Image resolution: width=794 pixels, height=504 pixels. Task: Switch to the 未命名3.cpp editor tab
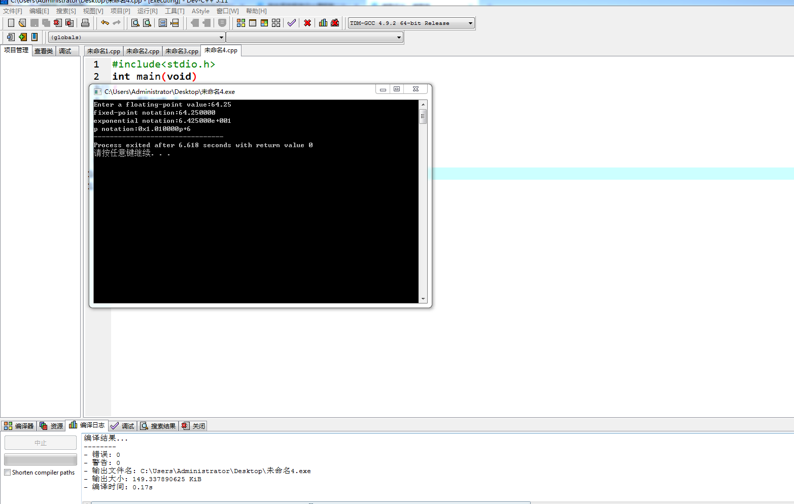click(x=182, y=51)
